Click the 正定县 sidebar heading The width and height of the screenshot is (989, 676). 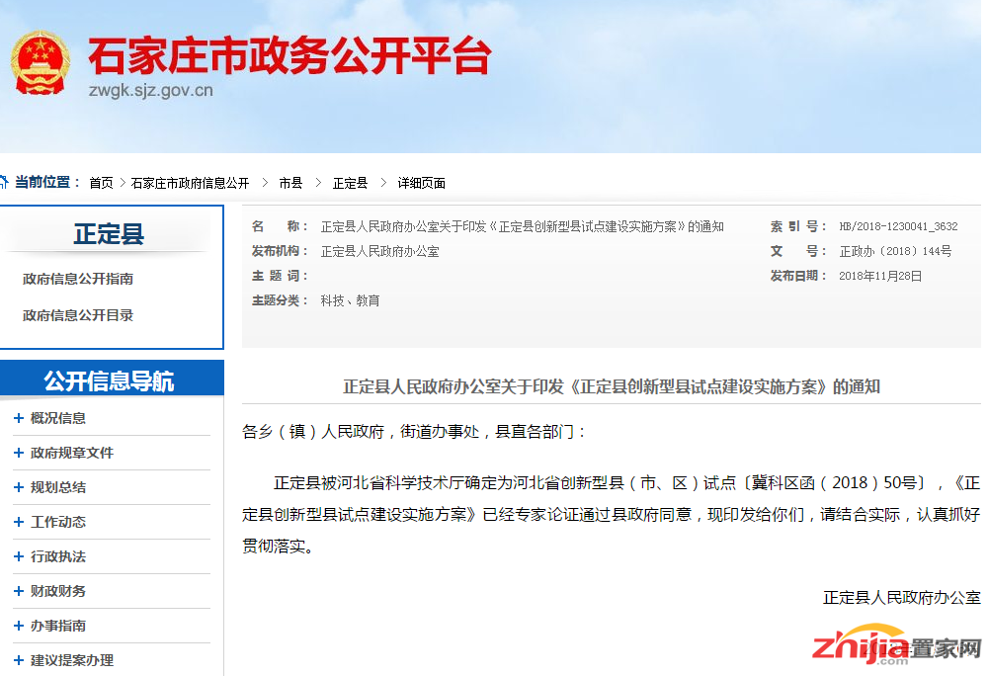pos(109,234)
